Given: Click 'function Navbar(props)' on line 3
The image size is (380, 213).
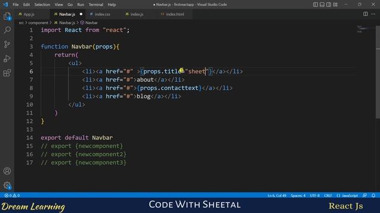Looking at the screenshot, I should pyautogui.click(x=78, y=47).
